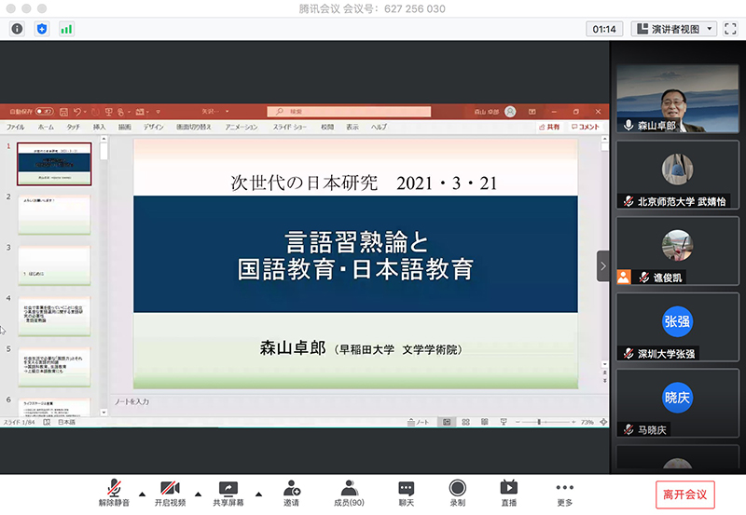Open the 更多 (more) menu

click(564, 493)
